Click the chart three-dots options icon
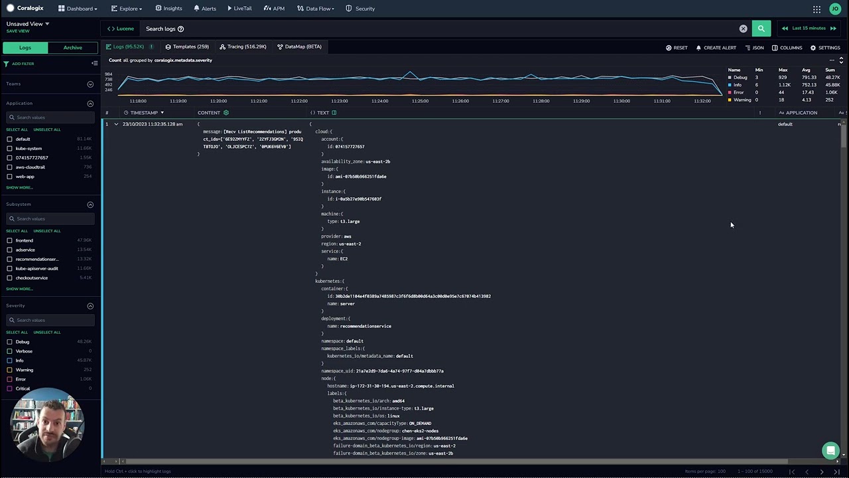The width and height of the screenshot is (849, 478). (x=832, y=60)
